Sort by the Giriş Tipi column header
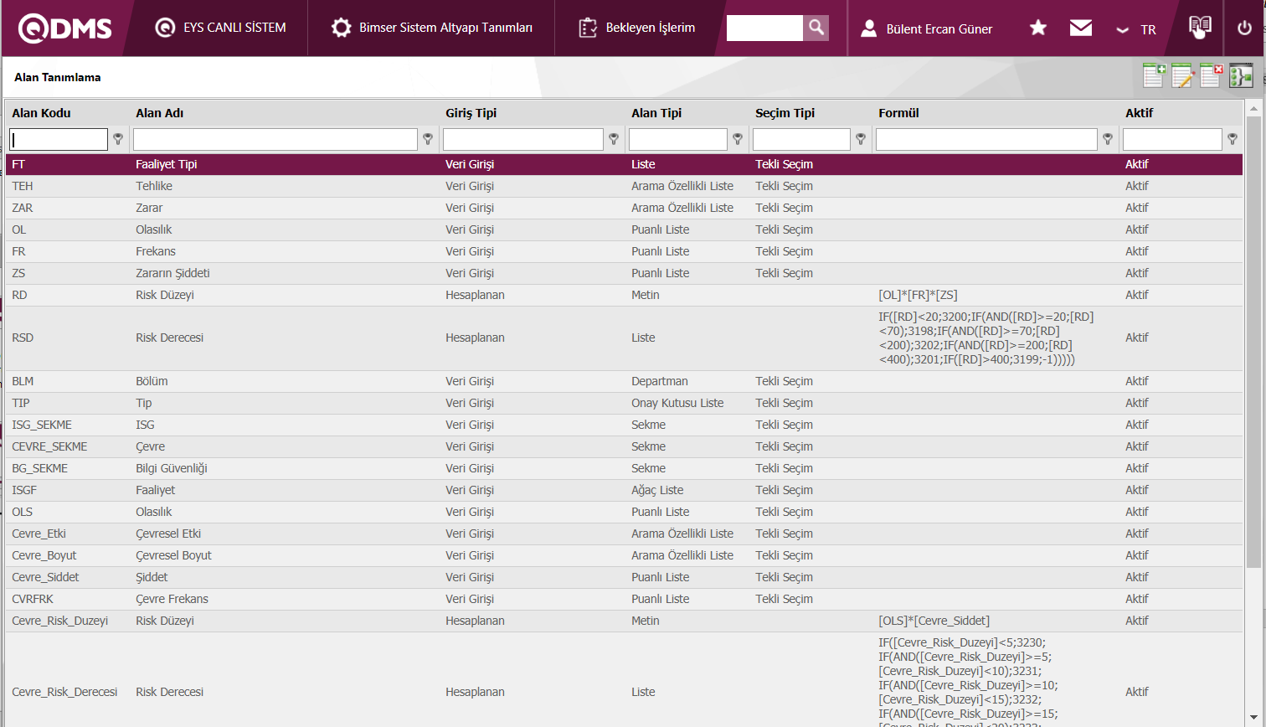 (x=471, y=113)
